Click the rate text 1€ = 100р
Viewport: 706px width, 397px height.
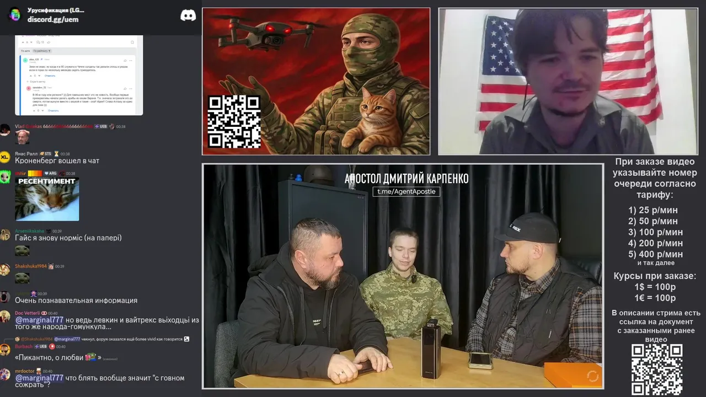[655, 298]
